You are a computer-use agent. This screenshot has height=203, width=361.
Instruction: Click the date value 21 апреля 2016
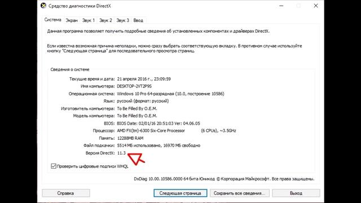tap(144, 79)
